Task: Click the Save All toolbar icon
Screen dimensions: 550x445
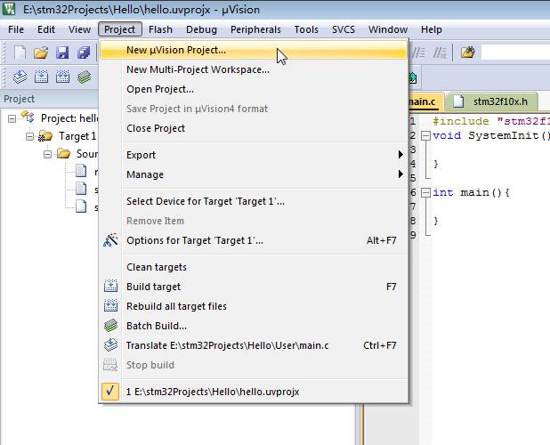Action: coord(84,53)
